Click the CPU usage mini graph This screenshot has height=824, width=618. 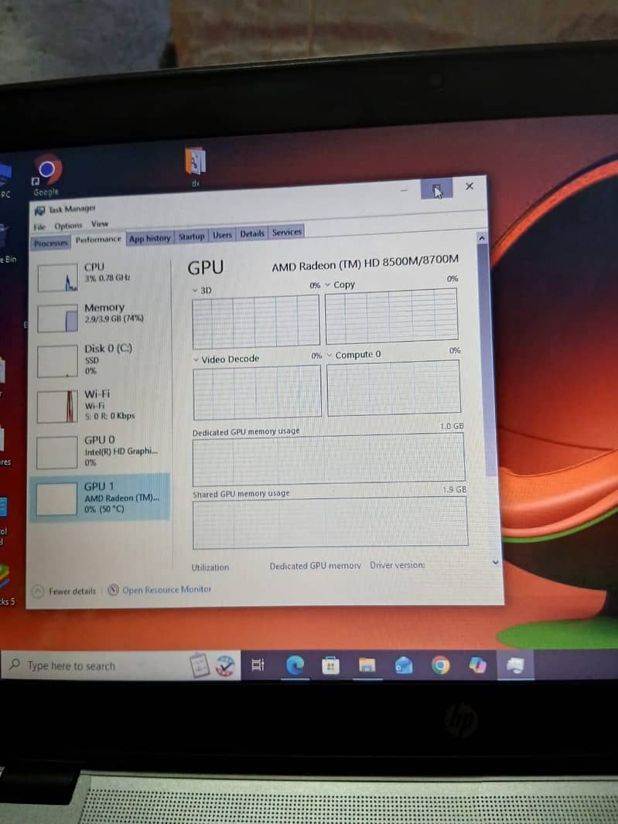click(x=58, y=278)
